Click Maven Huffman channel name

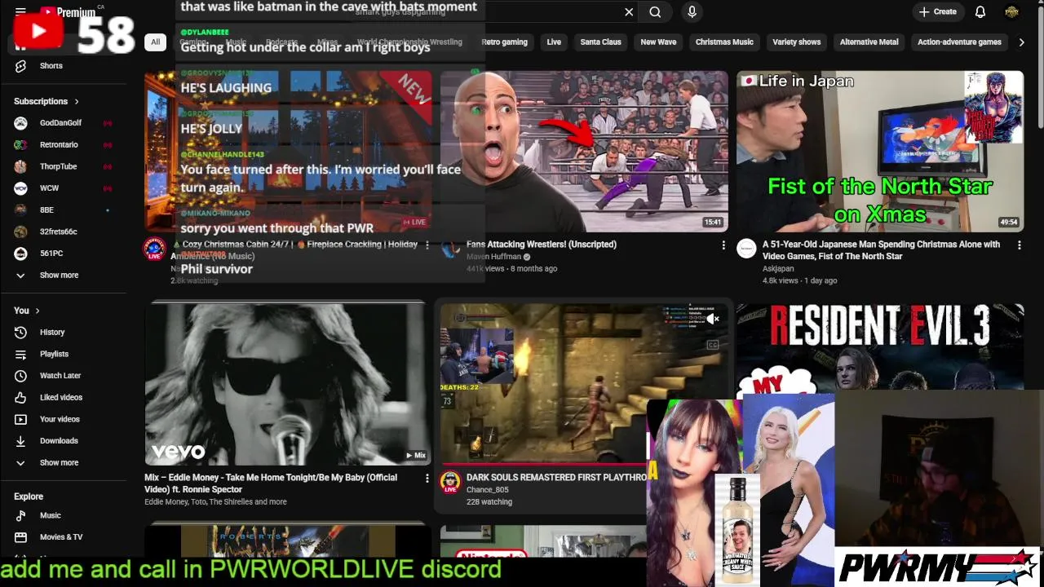(493, 257)
